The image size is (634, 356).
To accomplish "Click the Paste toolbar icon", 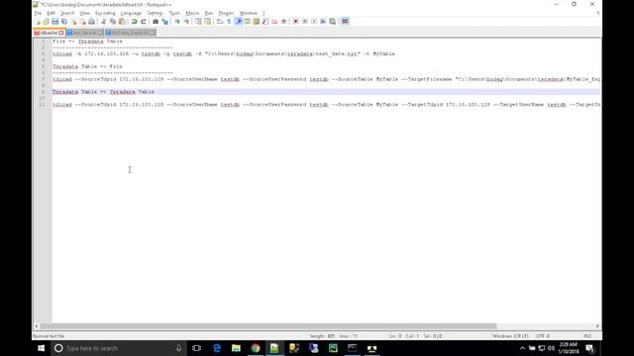I will point(122,22).
